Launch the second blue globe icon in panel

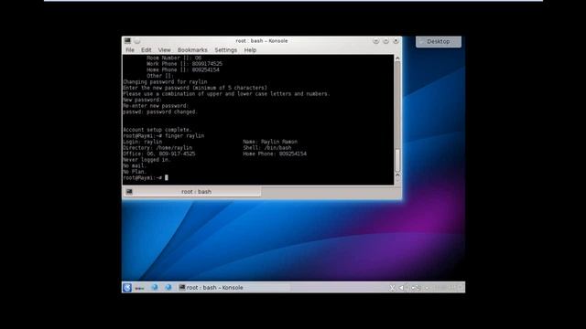[168, 288]
